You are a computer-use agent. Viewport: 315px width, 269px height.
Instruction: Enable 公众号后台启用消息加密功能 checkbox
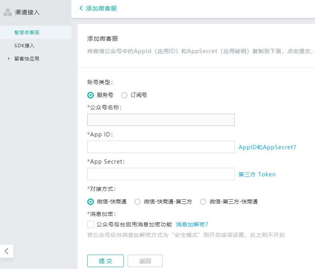(91, 224)
